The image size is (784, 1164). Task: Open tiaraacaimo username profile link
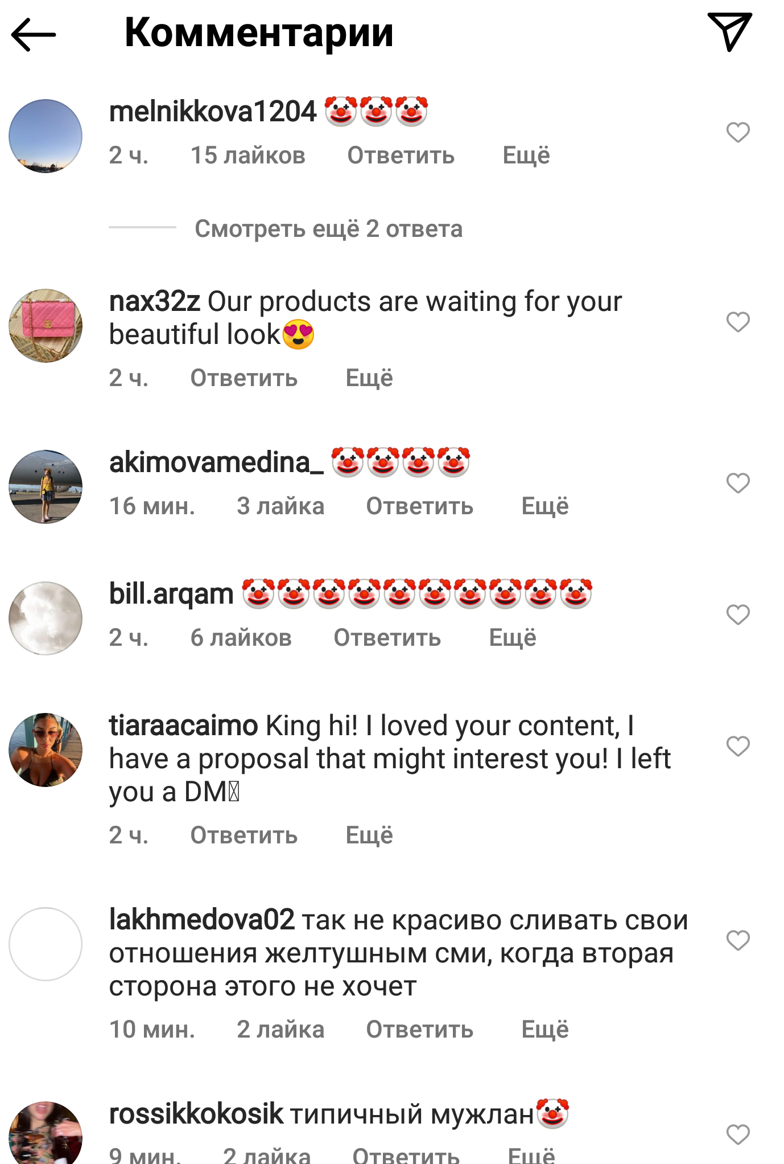[x=183, y=726]
